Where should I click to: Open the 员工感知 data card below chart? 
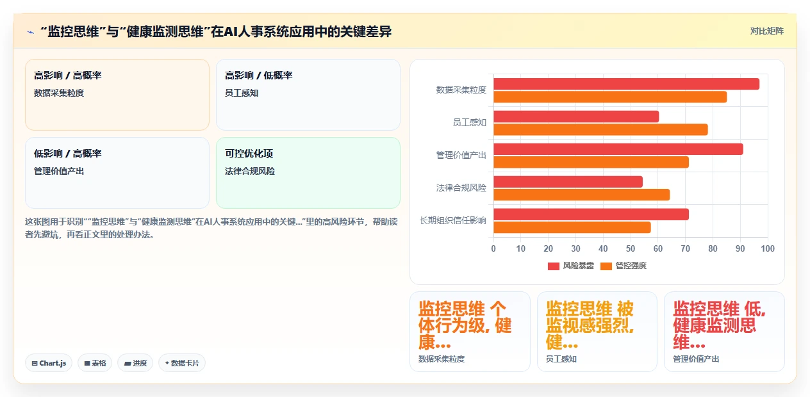(x=597, y=332)
